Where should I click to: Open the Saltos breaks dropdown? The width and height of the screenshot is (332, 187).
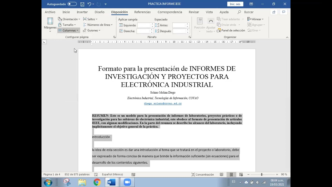90,19
